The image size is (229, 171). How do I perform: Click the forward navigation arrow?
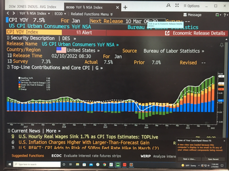[13, 13]
